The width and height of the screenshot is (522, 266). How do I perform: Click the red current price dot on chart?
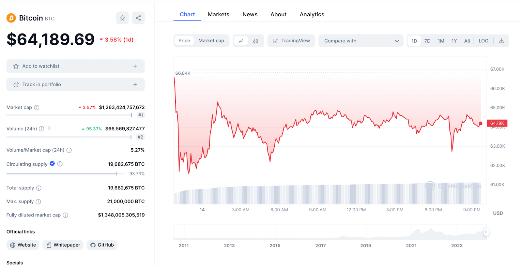point(481,124)
